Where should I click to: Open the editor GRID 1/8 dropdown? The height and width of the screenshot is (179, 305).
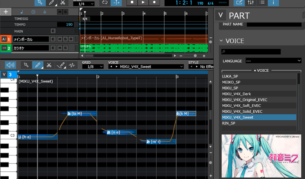click(x=92, y=67)
